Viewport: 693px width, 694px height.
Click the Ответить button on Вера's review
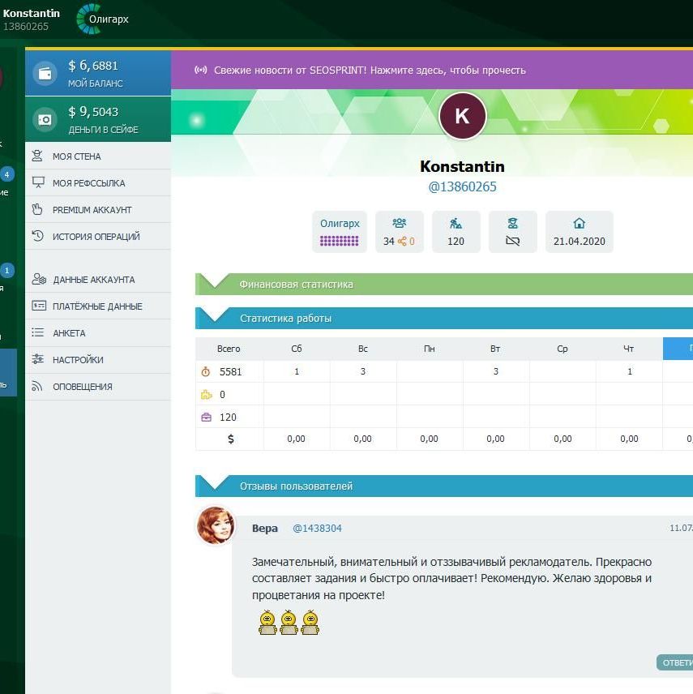coord(674,662)
